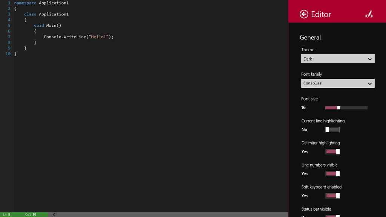Expand the Consolas font family dropdown
Viewport: 386px width, 217px height.
point(337,83)
